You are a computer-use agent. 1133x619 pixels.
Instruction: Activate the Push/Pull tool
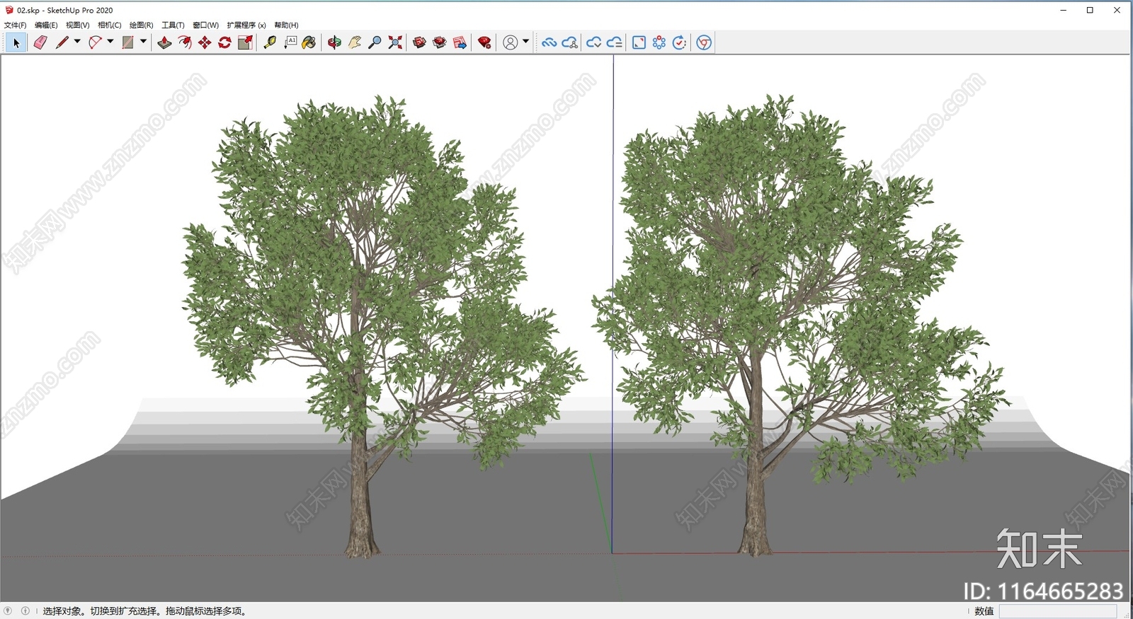pyautogui.click(x=164, y=43)
